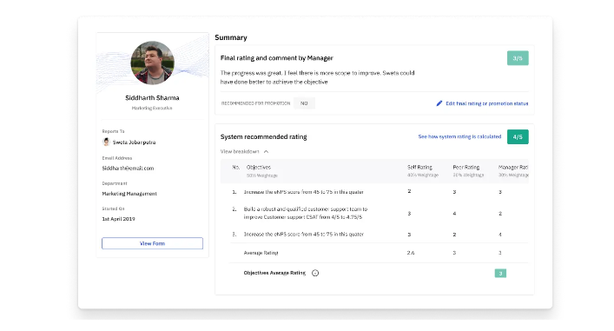Open Edit final rating or promotion status
Screen dimensions: 614x331
(x=486, y=103)
